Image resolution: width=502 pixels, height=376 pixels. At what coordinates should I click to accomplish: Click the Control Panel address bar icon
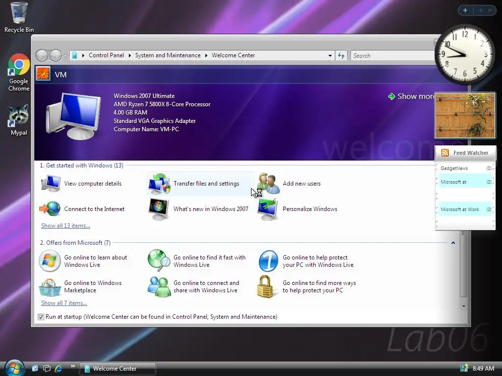(x=75, y=55)
